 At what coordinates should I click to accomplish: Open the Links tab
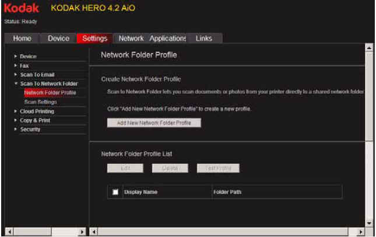[x=204, y=39]
